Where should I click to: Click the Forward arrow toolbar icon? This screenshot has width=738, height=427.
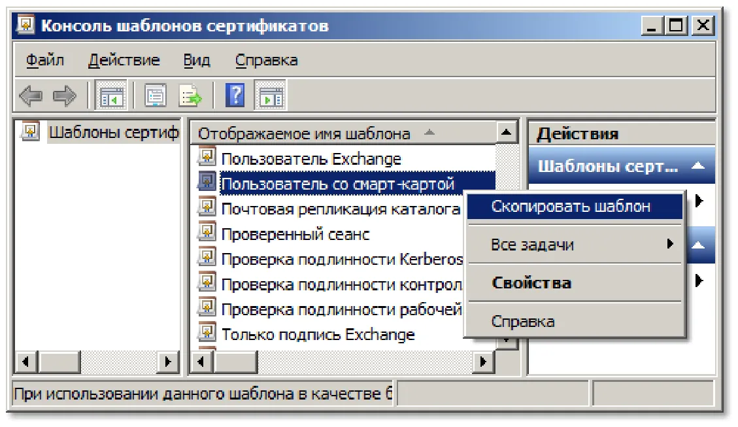[x=65, y=95]
